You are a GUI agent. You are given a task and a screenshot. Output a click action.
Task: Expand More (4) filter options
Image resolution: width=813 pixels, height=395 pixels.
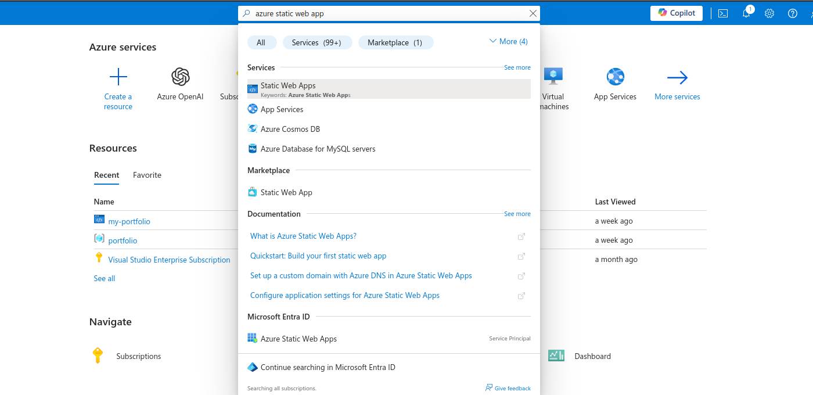tap(509, 41)
